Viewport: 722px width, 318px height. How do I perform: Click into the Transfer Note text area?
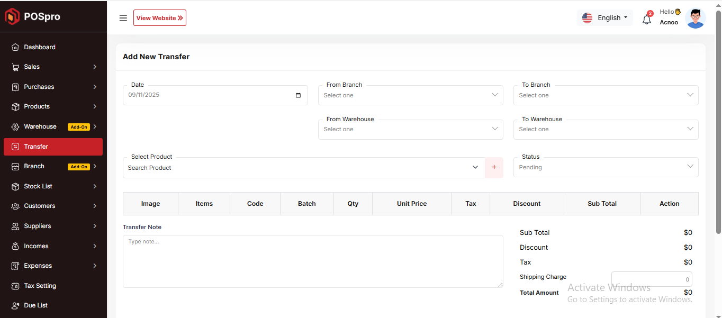pyautogui.click(x=312, y=261)
